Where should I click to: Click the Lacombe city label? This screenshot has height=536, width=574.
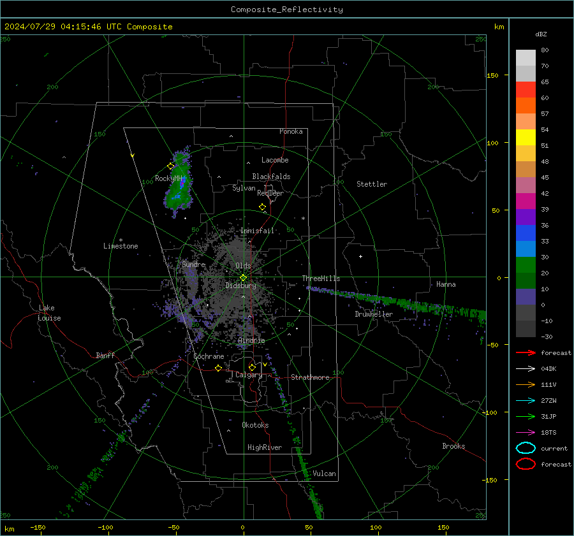[x=275, y=160]
